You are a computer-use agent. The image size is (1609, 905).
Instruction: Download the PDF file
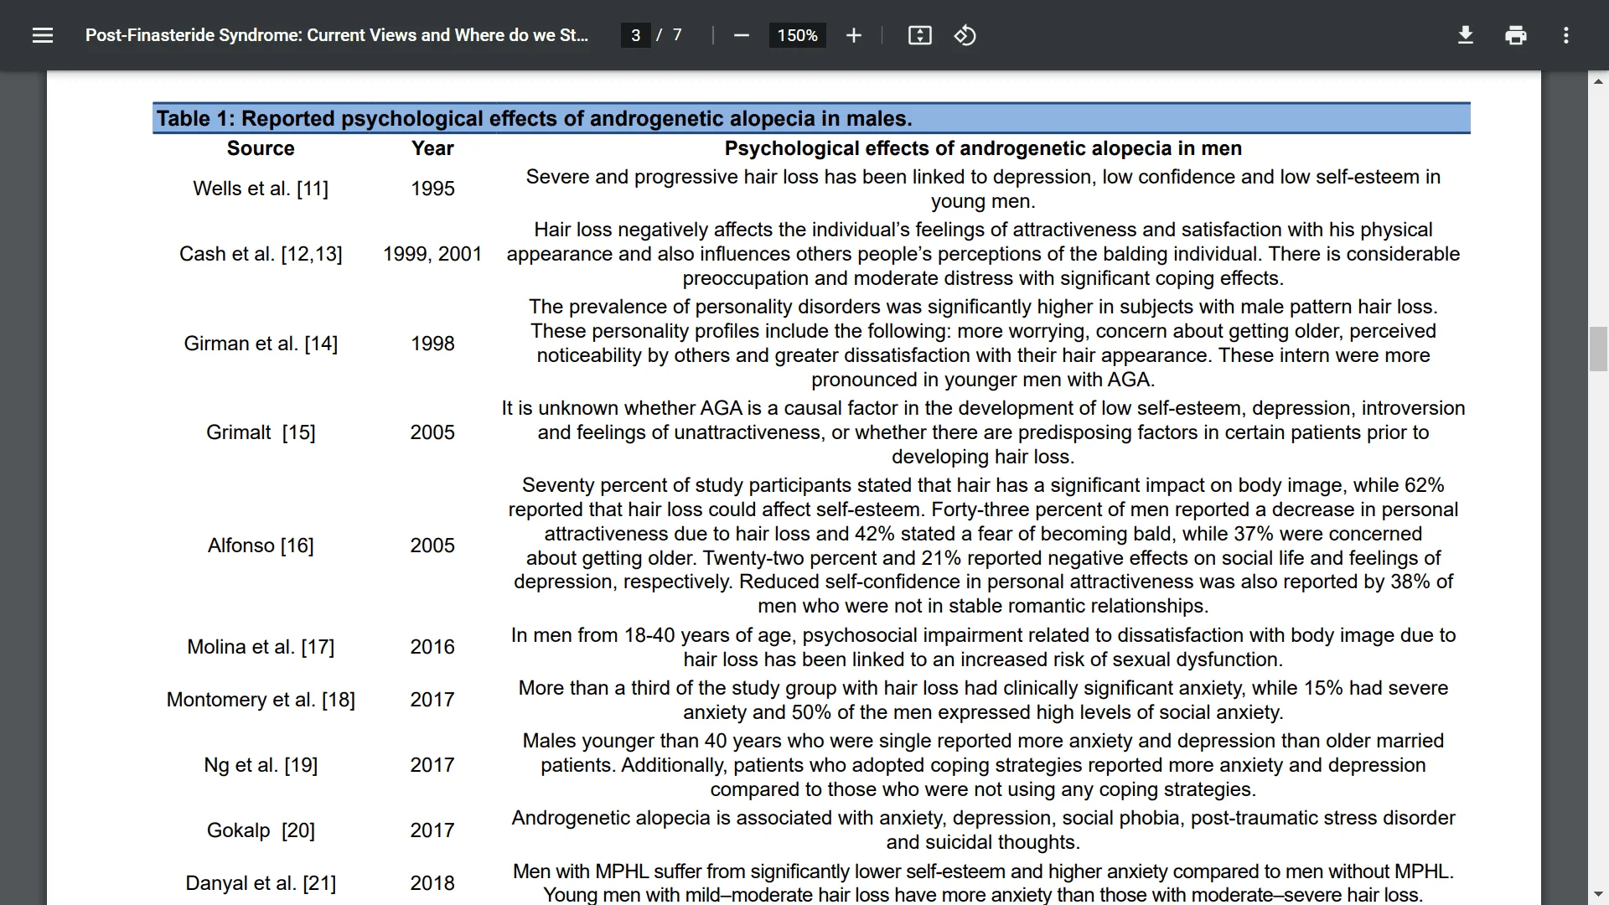click(x=1465, y=35)
